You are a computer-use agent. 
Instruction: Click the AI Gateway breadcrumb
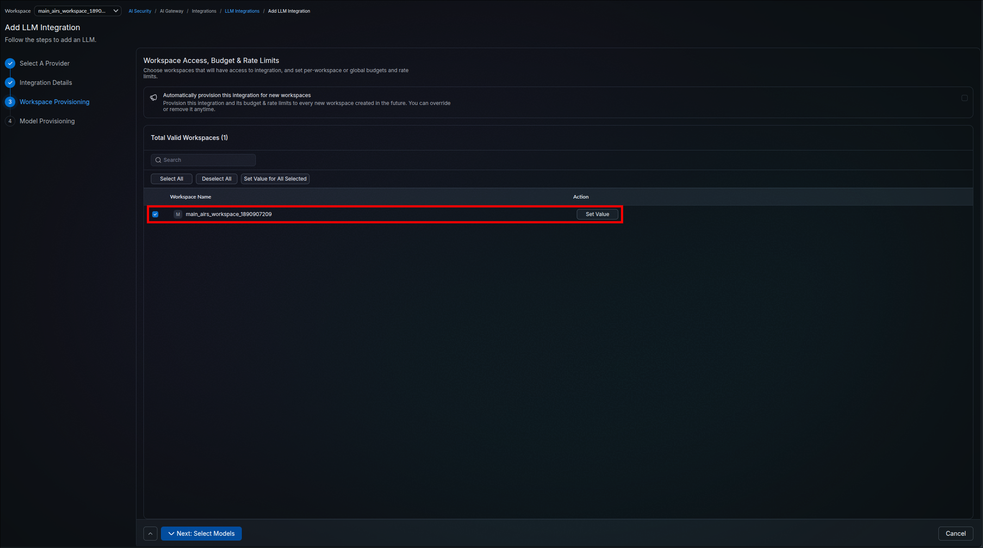point(171,11)
